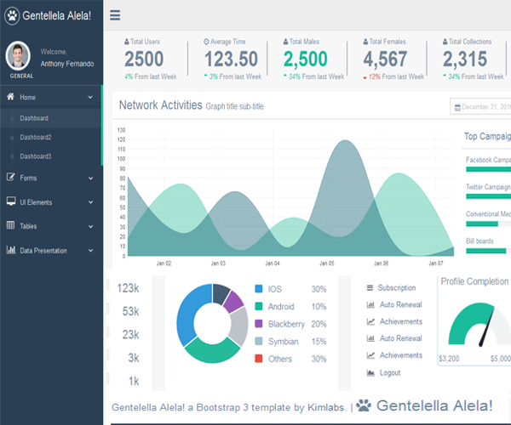Click the blue IOS legend swatch
This screenshot has width=511, height=425.
[258, 289]
